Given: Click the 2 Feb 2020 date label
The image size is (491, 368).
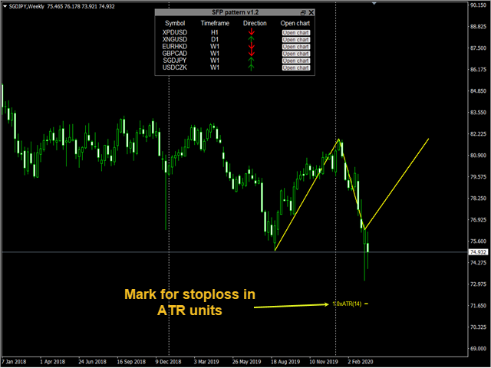Looking at the screenshot, I should click(x=361, y=362).
